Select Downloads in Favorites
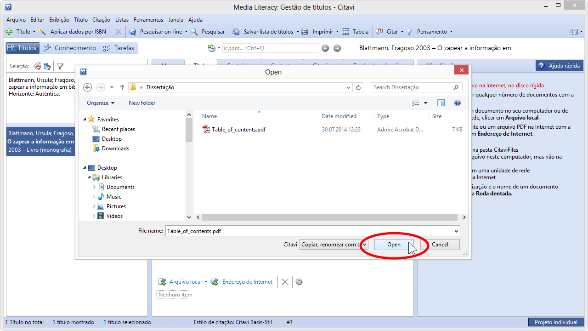Viewport: 588px width, 331px height. (x=115, y=148)
